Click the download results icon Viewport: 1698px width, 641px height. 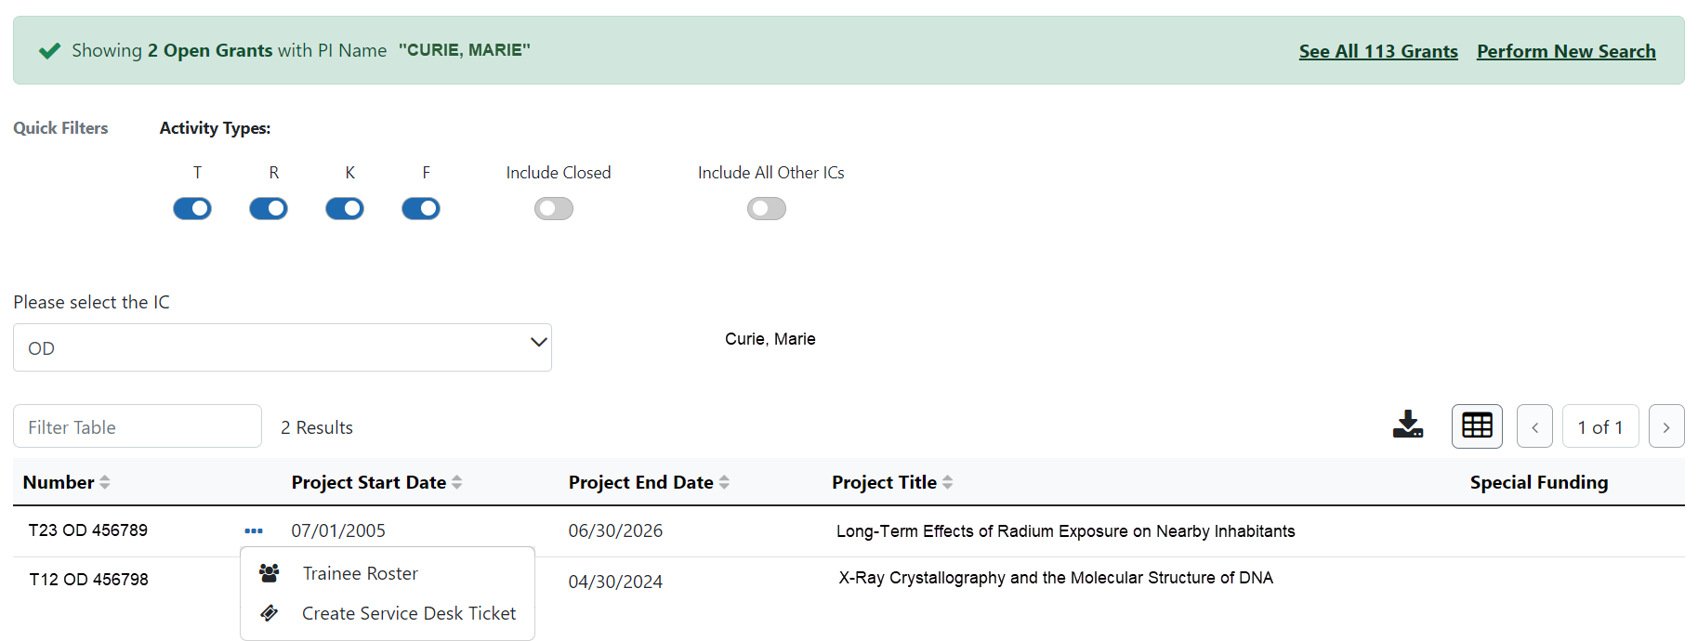1407,425
